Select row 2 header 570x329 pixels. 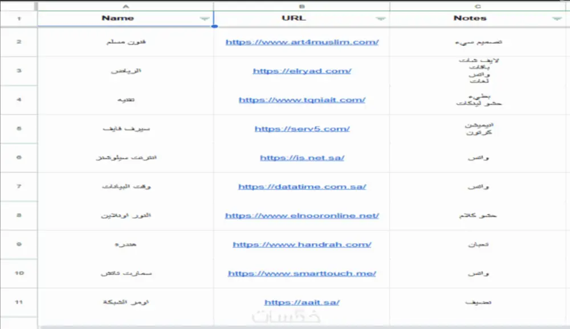point(19,42)
